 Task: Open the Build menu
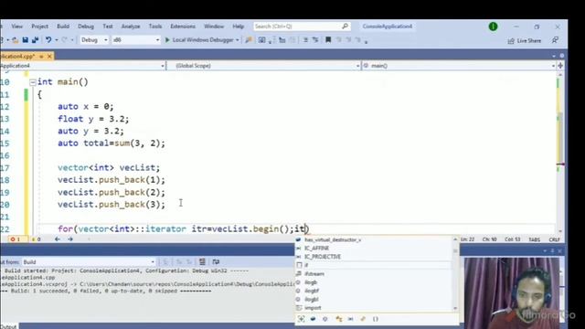pos(63,27)
